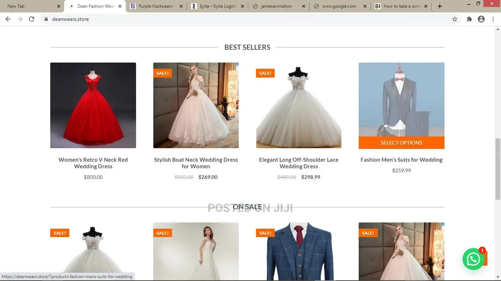Close the Dean Fashion Wears tab
The width and height of the screenshot is (501, 281).
coord(120,6)
